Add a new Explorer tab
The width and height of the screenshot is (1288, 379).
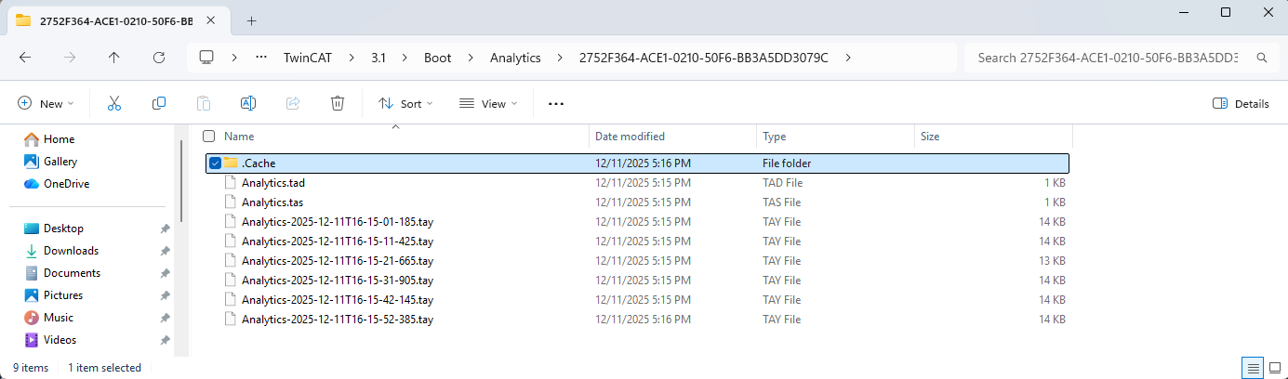[x=251, y=20]
